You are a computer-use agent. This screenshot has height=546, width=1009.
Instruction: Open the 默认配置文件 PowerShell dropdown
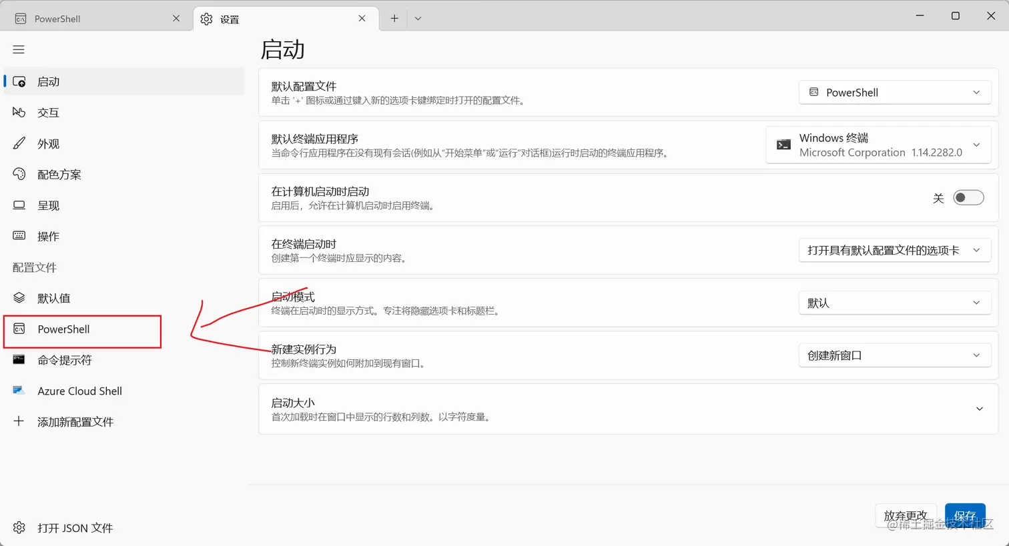point(894,92)
